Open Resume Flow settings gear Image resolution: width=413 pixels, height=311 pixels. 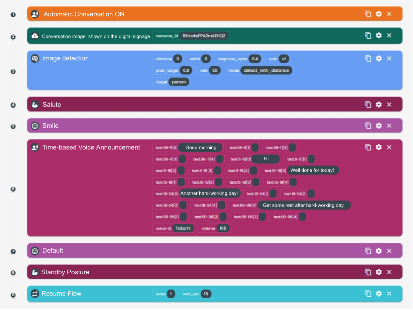(x=379, y=294)
